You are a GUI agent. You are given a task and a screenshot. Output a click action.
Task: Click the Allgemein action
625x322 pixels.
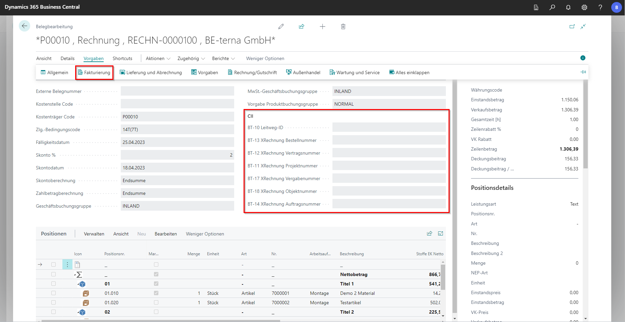(54, 72)
